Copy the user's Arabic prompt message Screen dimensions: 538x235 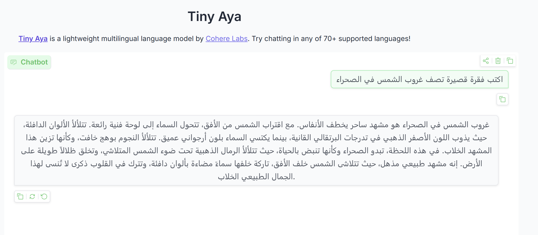point(502,99)
